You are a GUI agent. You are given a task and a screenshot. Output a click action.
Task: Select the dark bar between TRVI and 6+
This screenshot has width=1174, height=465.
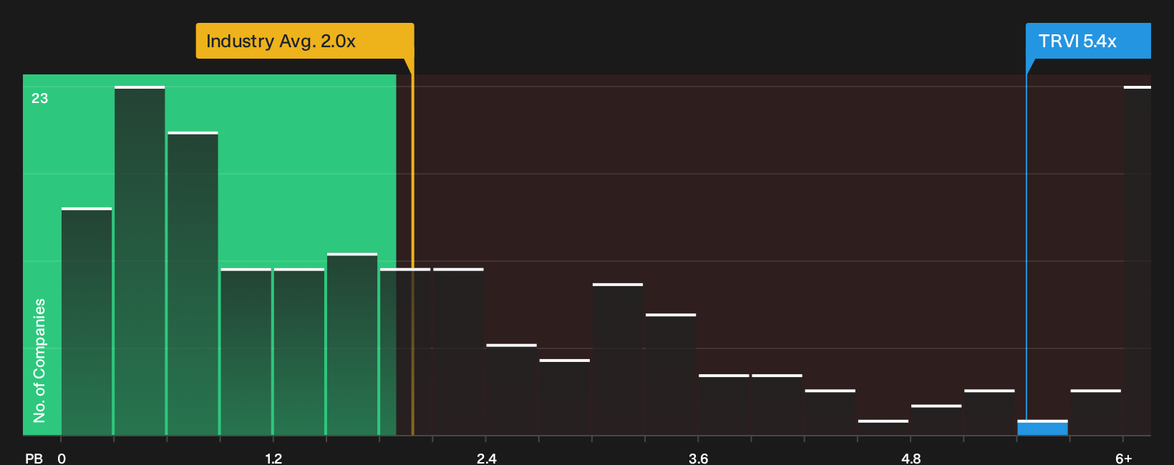[x=1096, y=413]
